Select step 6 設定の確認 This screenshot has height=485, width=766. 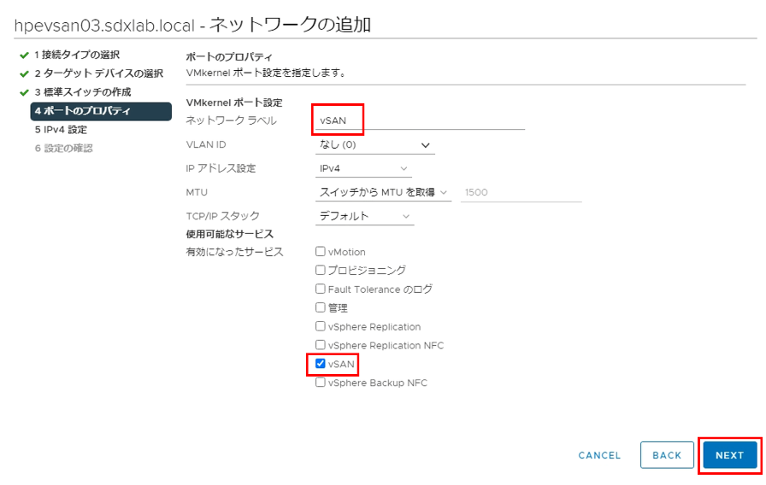pos(63,148)
